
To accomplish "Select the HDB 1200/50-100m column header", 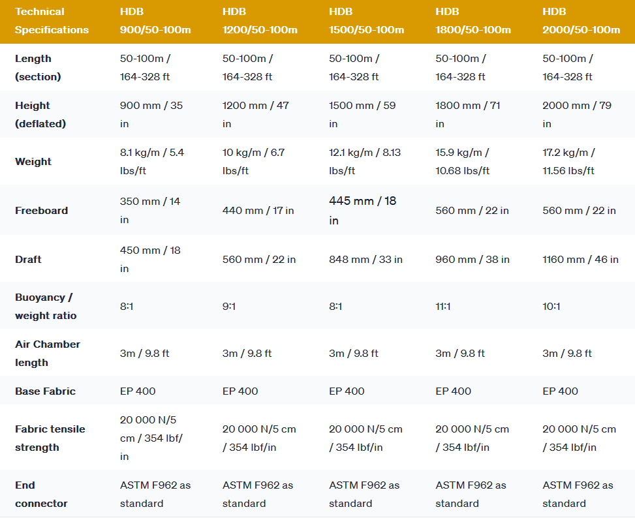I will pos(260,21).
